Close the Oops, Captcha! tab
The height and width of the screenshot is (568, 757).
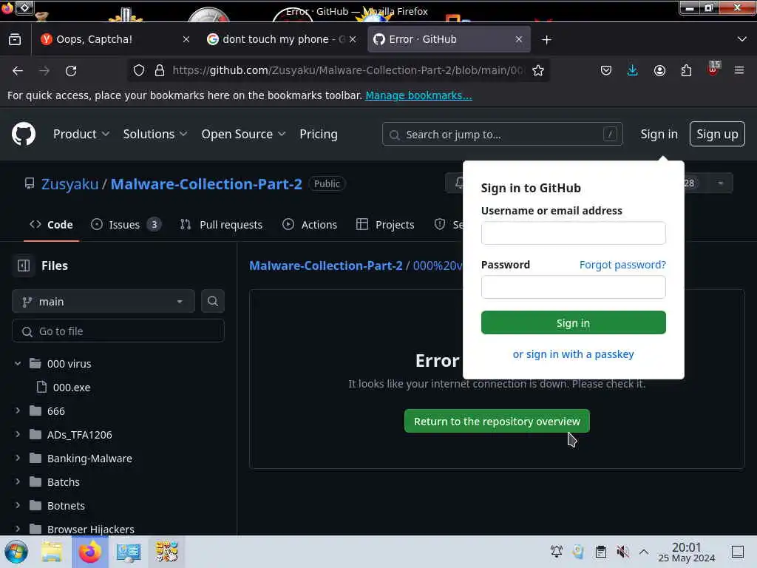186,39
